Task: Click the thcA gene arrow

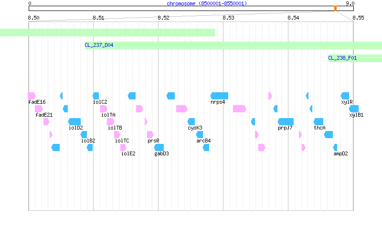Action: [x=318, y=122]
